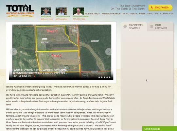Call Brad Swenson's phone number
177x131 pixels.
click(62, 19)
